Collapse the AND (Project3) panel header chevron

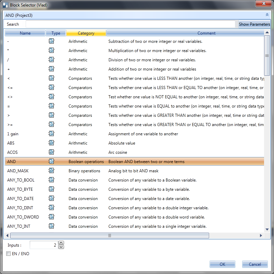pyautogui.click(x=267, y=15)
